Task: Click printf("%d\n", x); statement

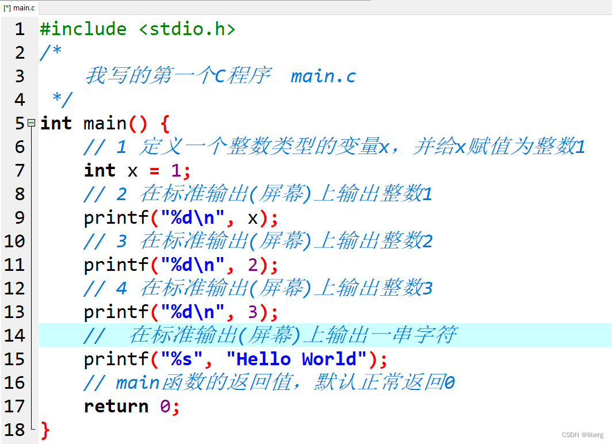Action: (x=181, y=218)
